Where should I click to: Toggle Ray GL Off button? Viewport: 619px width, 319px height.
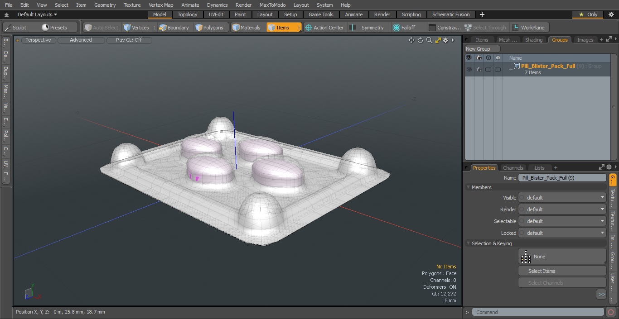(129, 40)
